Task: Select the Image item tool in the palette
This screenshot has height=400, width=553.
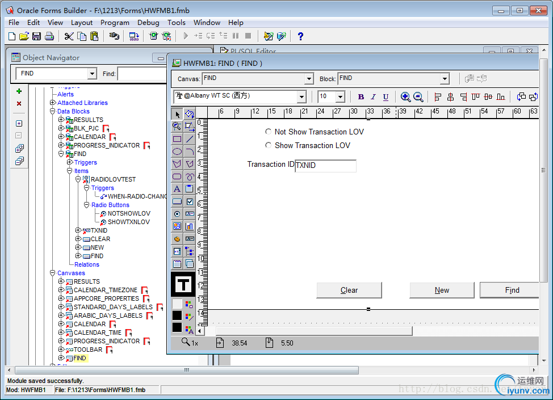Action: (177, 226)
